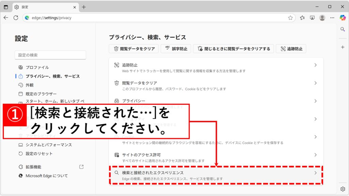The height and width of the screenshot is (196, 349).
Task: Click the tracker icon in the 追跡防止 list row
Action: [117, 65]
